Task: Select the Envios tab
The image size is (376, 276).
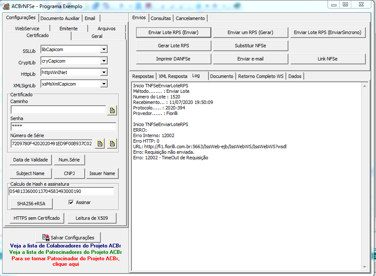Action: click(x=139, y=17)
